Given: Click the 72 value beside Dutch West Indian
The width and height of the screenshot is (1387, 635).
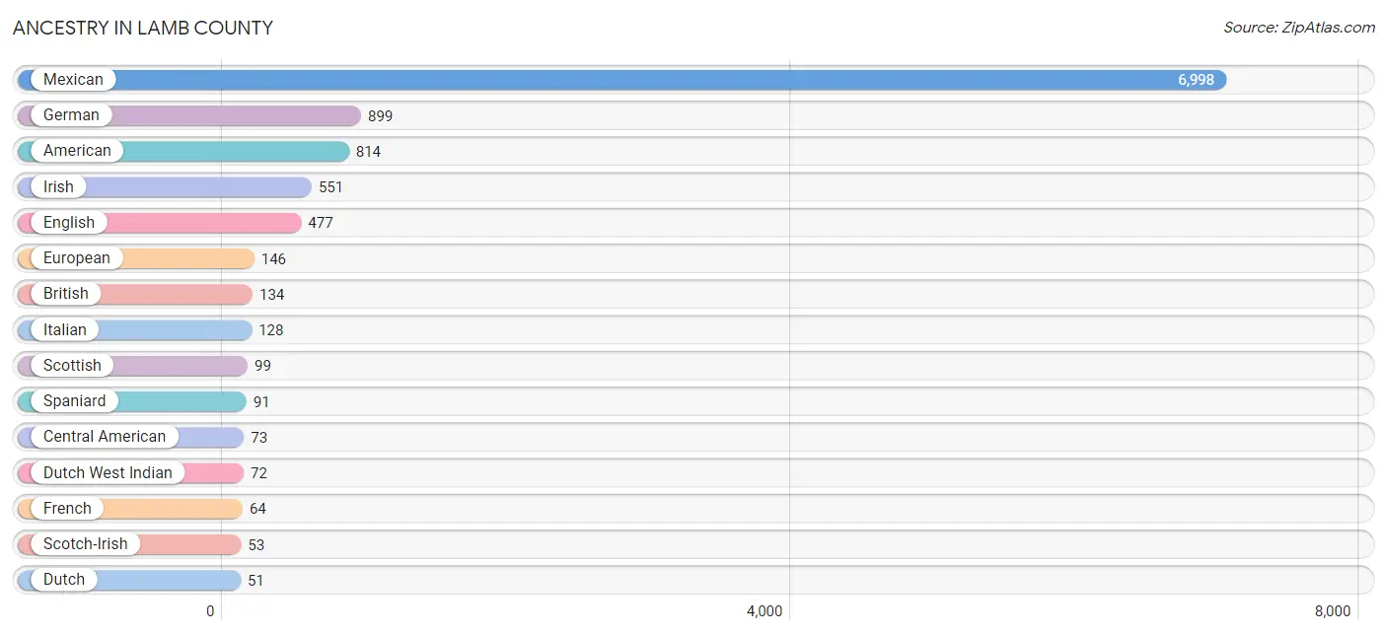Looking at the screenshot, I should tap(258, 473).
